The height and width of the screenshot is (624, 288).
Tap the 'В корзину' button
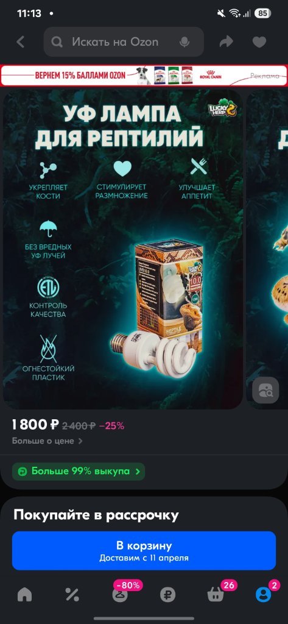tap(144, 550)
